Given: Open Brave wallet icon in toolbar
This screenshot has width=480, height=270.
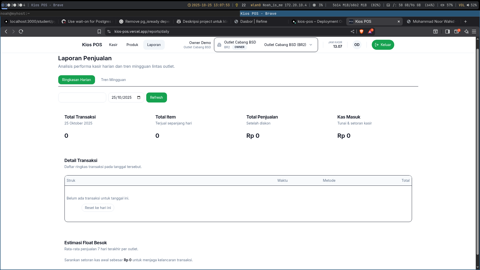Looking at the screenshot, I should (x=456, y=31).
